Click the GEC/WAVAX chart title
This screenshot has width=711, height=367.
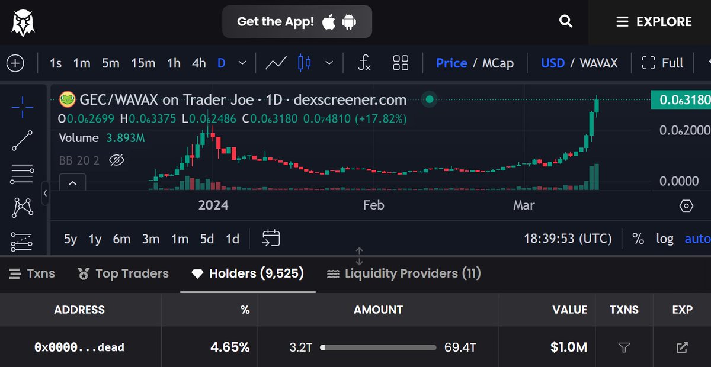click(243, 99)
